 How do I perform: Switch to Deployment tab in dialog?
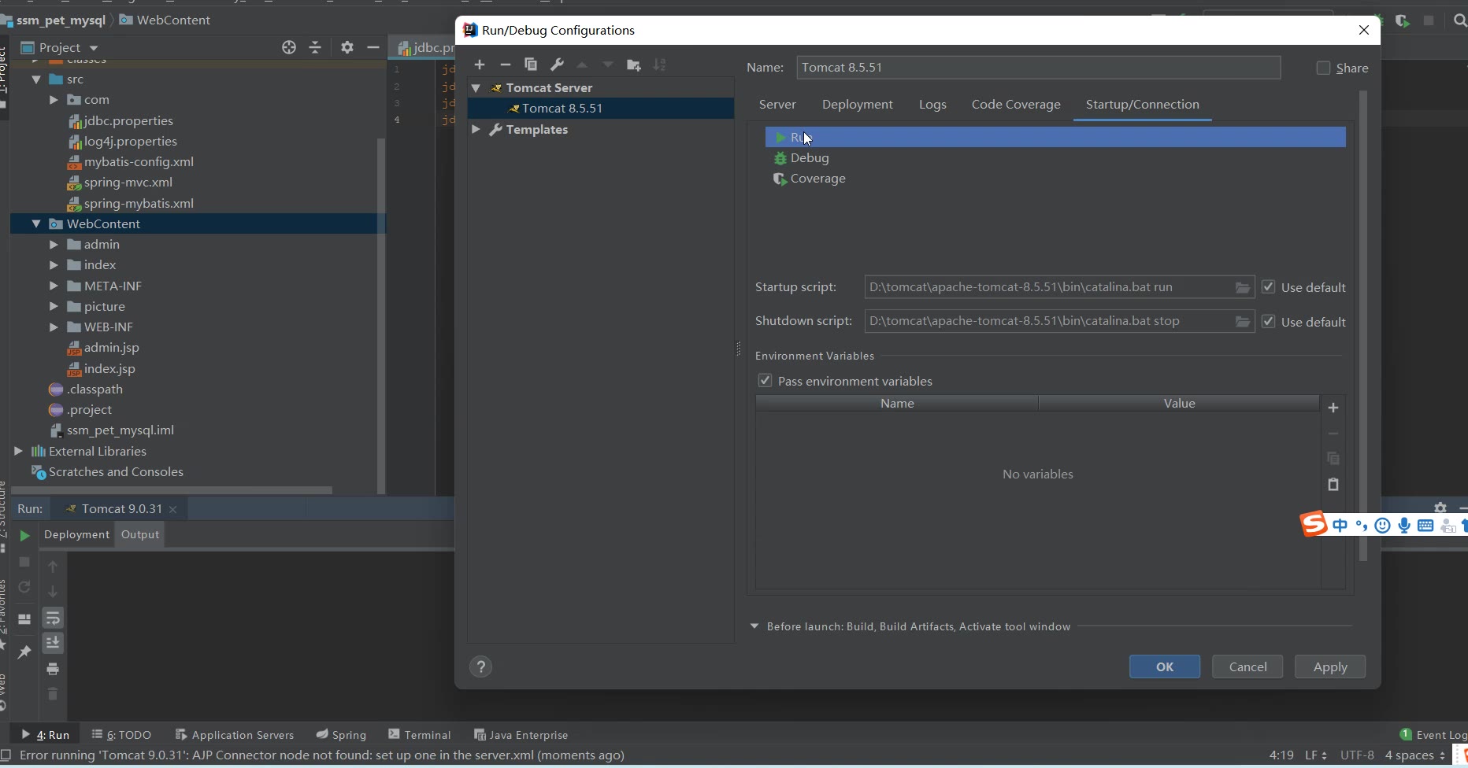click(857, 105)
